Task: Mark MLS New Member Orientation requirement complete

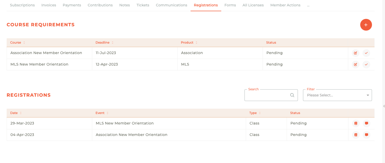Action: click(x=366, y=65)
